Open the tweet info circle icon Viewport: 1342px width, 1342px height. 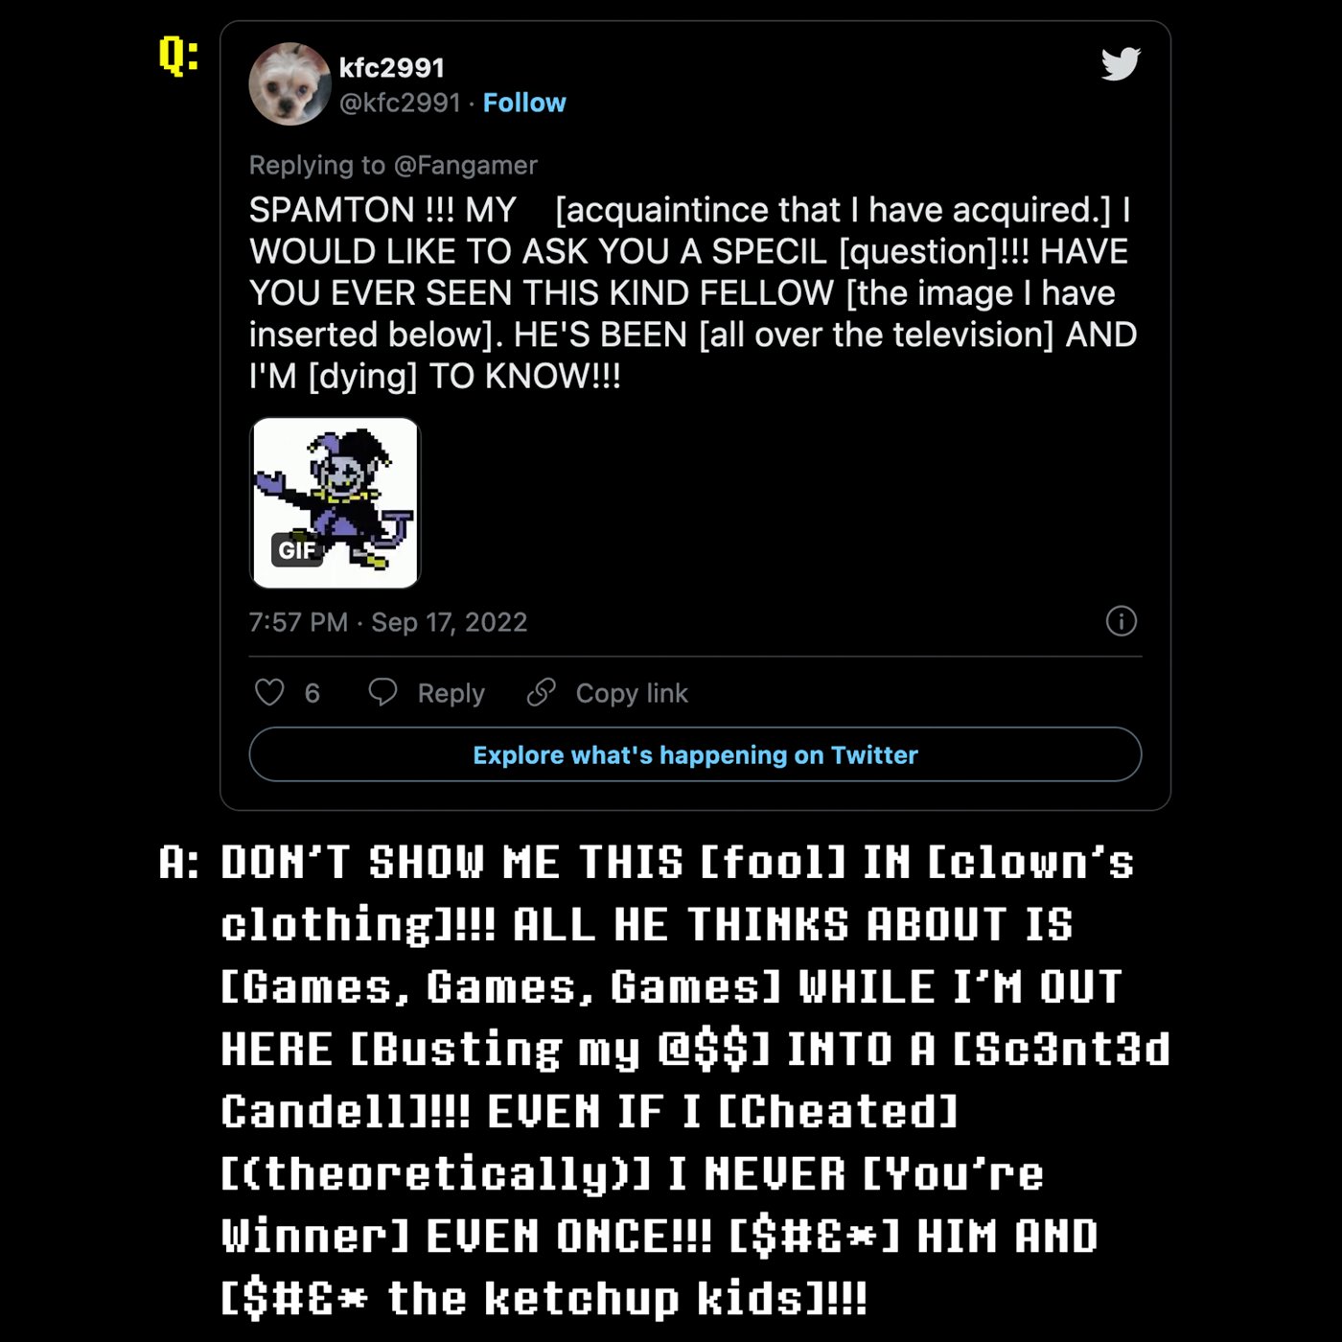click(1121, 621)
